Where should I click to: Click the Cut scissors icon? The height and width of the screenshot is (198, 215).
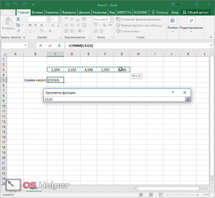[x=18, y=19]
